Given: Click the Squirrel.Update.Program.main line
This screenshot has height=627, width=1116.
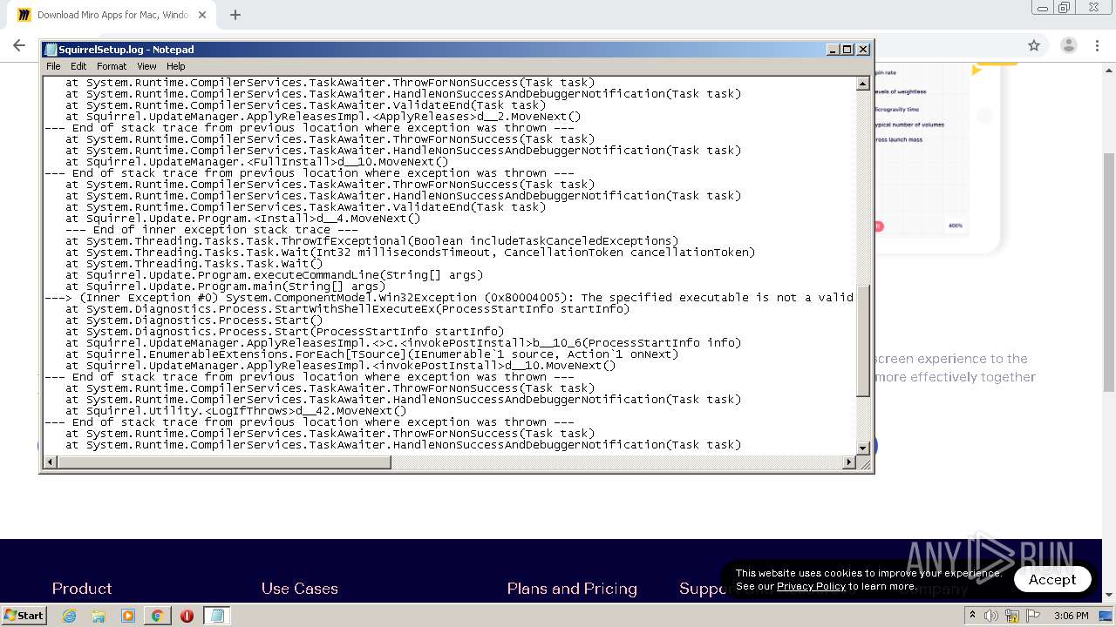Looking at the screenshot, I should 225,286.
